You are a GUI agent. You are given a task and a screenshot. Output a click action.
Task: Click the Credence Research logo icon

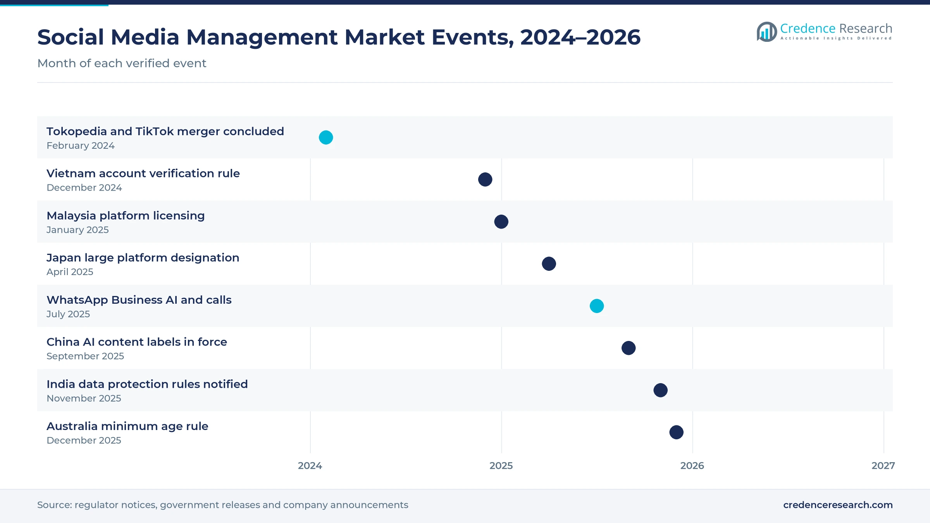coord(766,32)
